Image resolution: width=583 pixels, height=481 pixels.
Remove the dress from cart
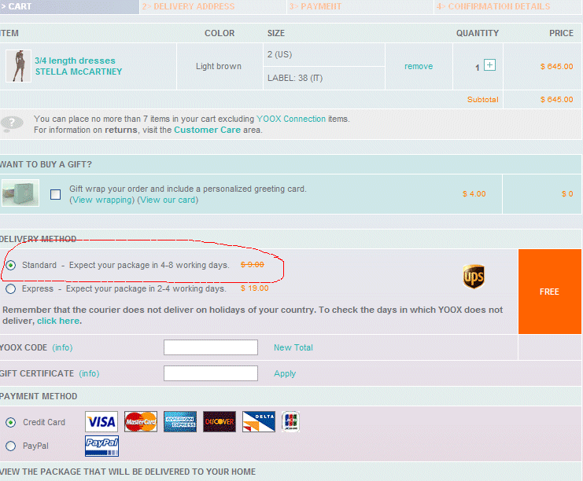pyautogui.click(x=419, y=66)
